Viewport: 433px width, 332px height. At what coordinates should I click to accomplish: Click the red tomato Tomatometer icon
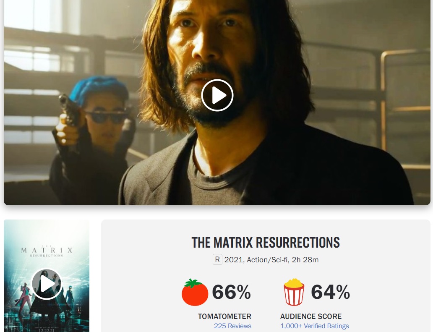point(195,292)
